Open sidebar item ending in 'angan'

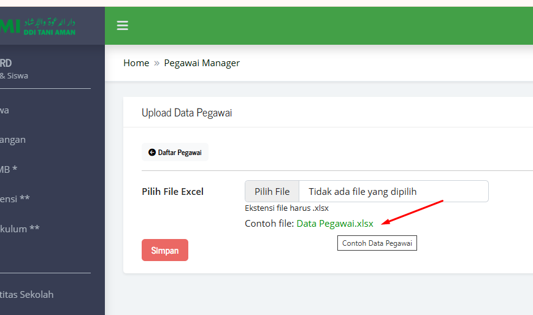[13, 140]
